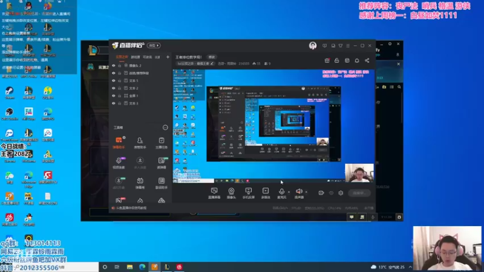484x272 pixels.
Task: Click the user avatar in the title bar
Action: point(313,46)
